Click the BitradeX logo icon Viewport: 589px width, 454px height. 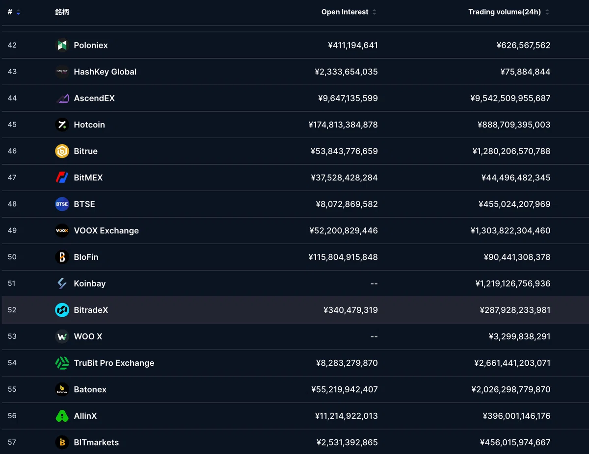(62, 310)
